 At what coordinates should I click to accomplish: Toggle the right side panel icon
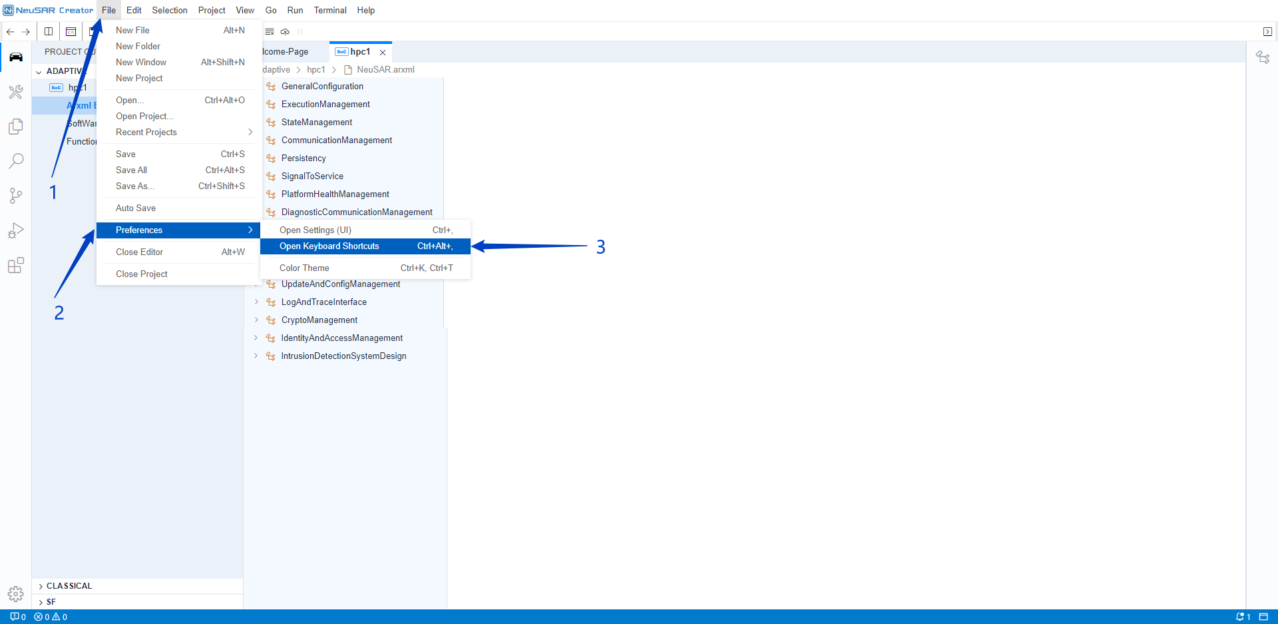click(1267, 31)
